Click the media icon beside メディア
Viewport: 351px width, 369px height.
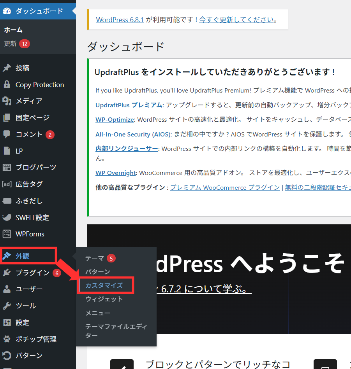click(7, 101)
